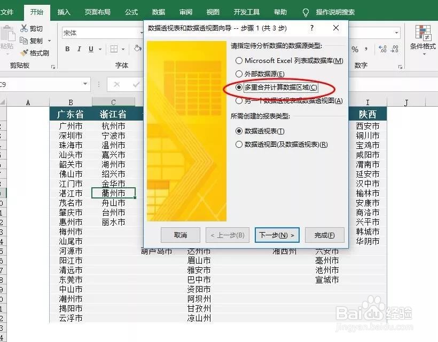
Task: Select 多重合并计算数据区域 radio option
Action: point(276,88)
